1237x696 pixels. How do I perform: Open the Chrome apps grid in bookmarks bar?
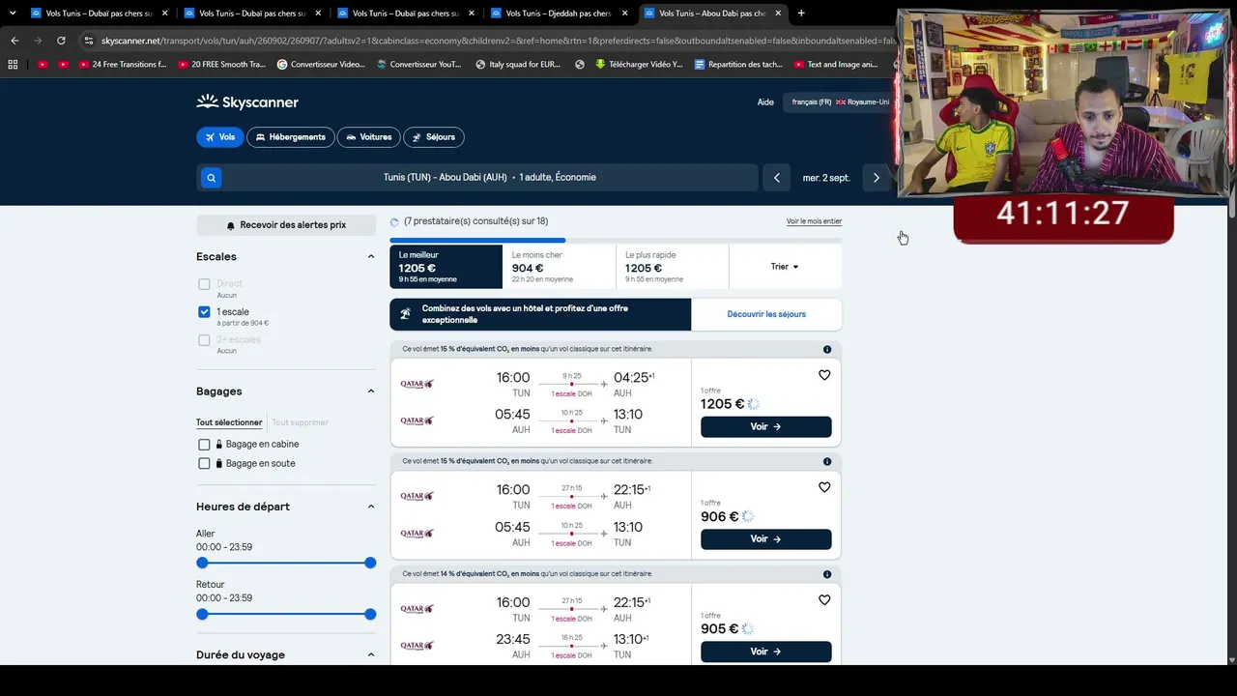point(13,65)
